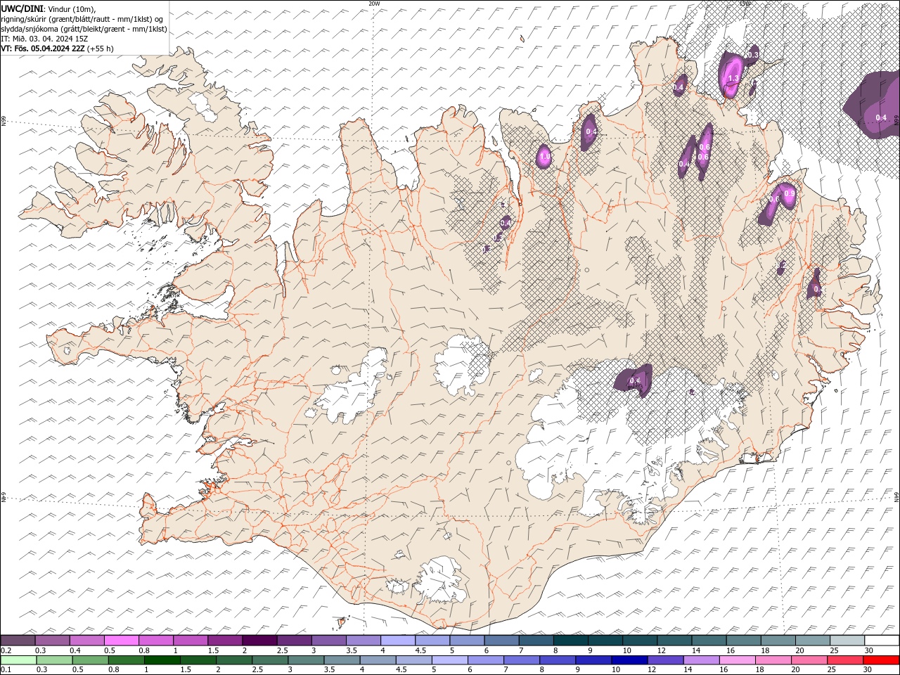
Task: Select the light lavender 4 mm snow swatch
Action: (398, 641)
